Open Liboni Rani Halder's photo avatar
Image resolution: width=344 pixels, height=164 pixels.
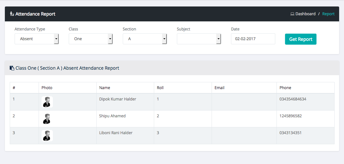(47, 135)
